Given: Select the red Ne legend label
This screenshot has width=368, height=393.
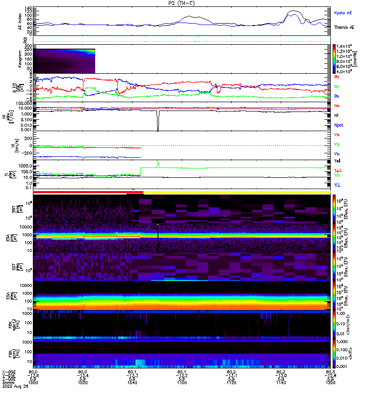Looking at the screenshot, I should pyautogui.click(x=337, y=106).
